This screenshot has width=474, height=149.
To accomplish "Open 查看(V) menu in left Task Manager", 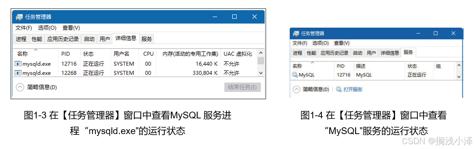I will (x=71, y=28).
